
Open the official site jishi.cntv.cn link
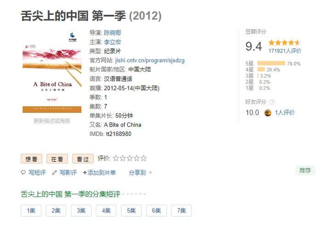(150, 60)
